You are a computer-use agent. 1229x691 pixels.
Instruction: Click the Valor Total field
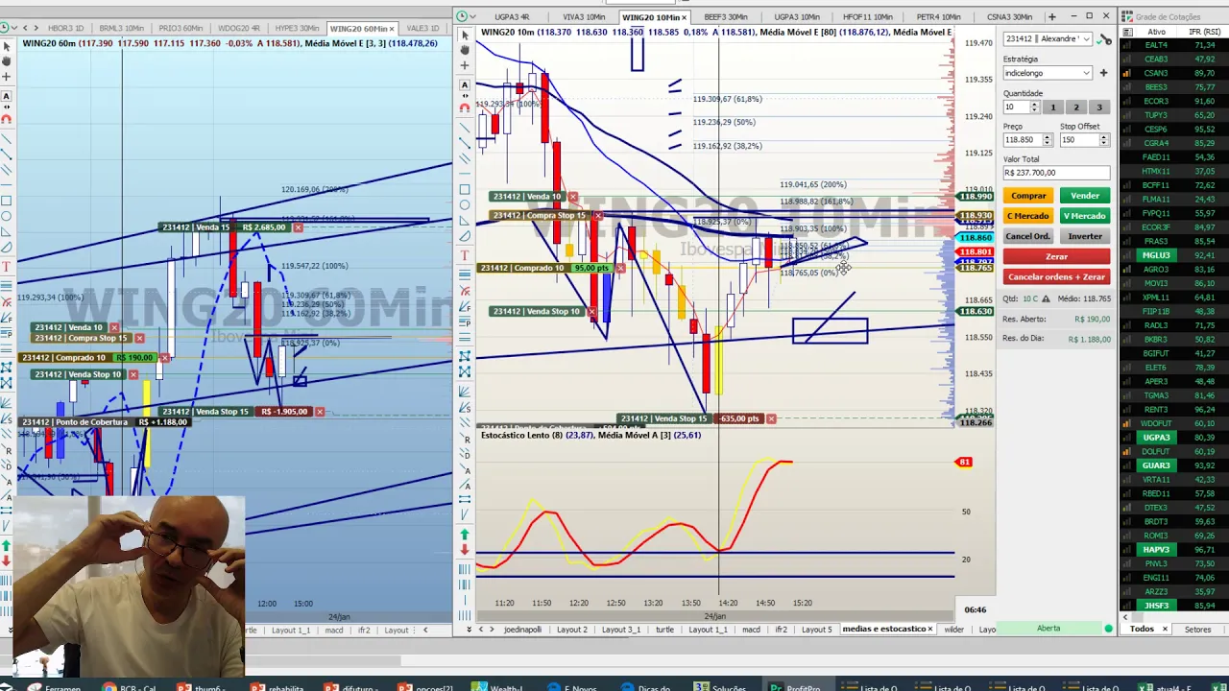1056,173
